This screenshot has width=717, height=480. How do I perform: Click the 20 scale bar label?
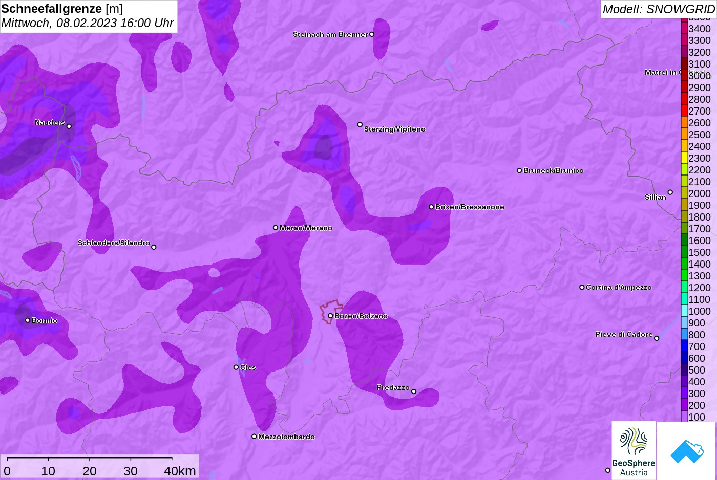[x=90, y=471]
